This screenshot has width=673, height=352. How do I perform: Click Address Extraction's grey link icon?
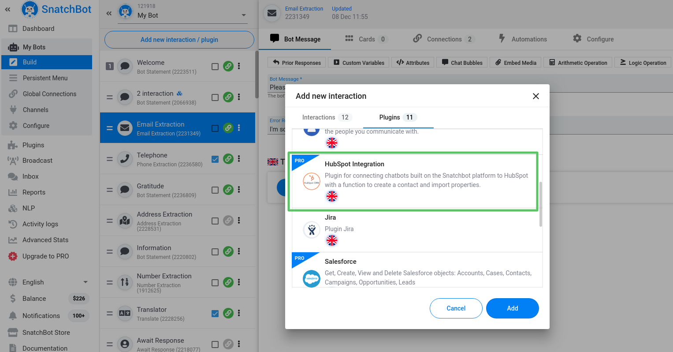tap(228, 221)
